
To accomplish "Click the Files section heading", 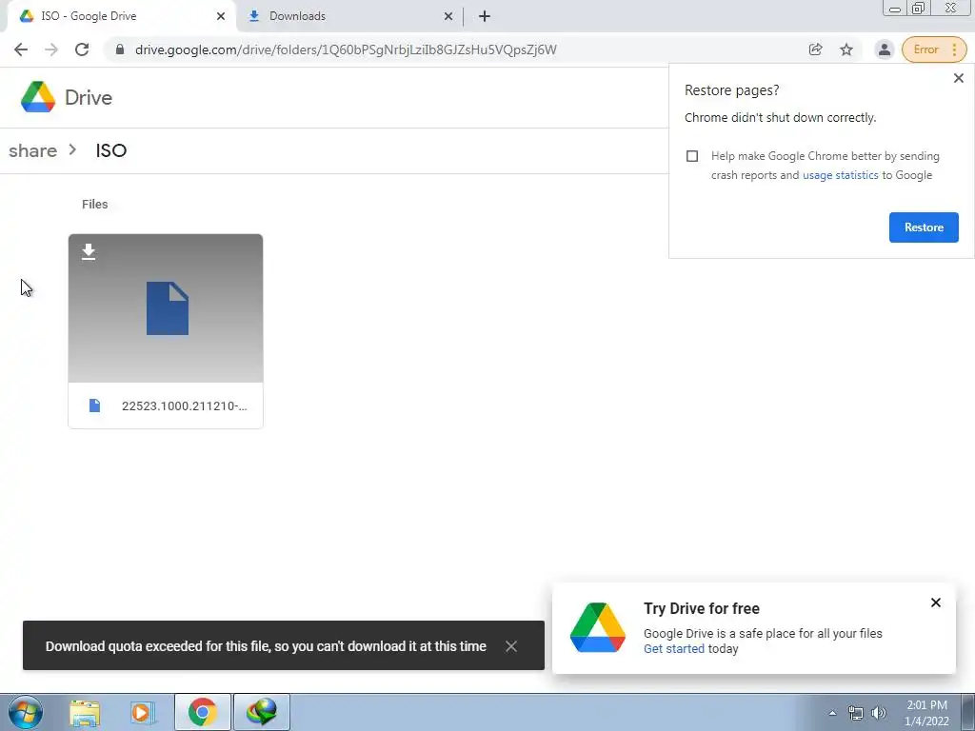I will 94,205.
